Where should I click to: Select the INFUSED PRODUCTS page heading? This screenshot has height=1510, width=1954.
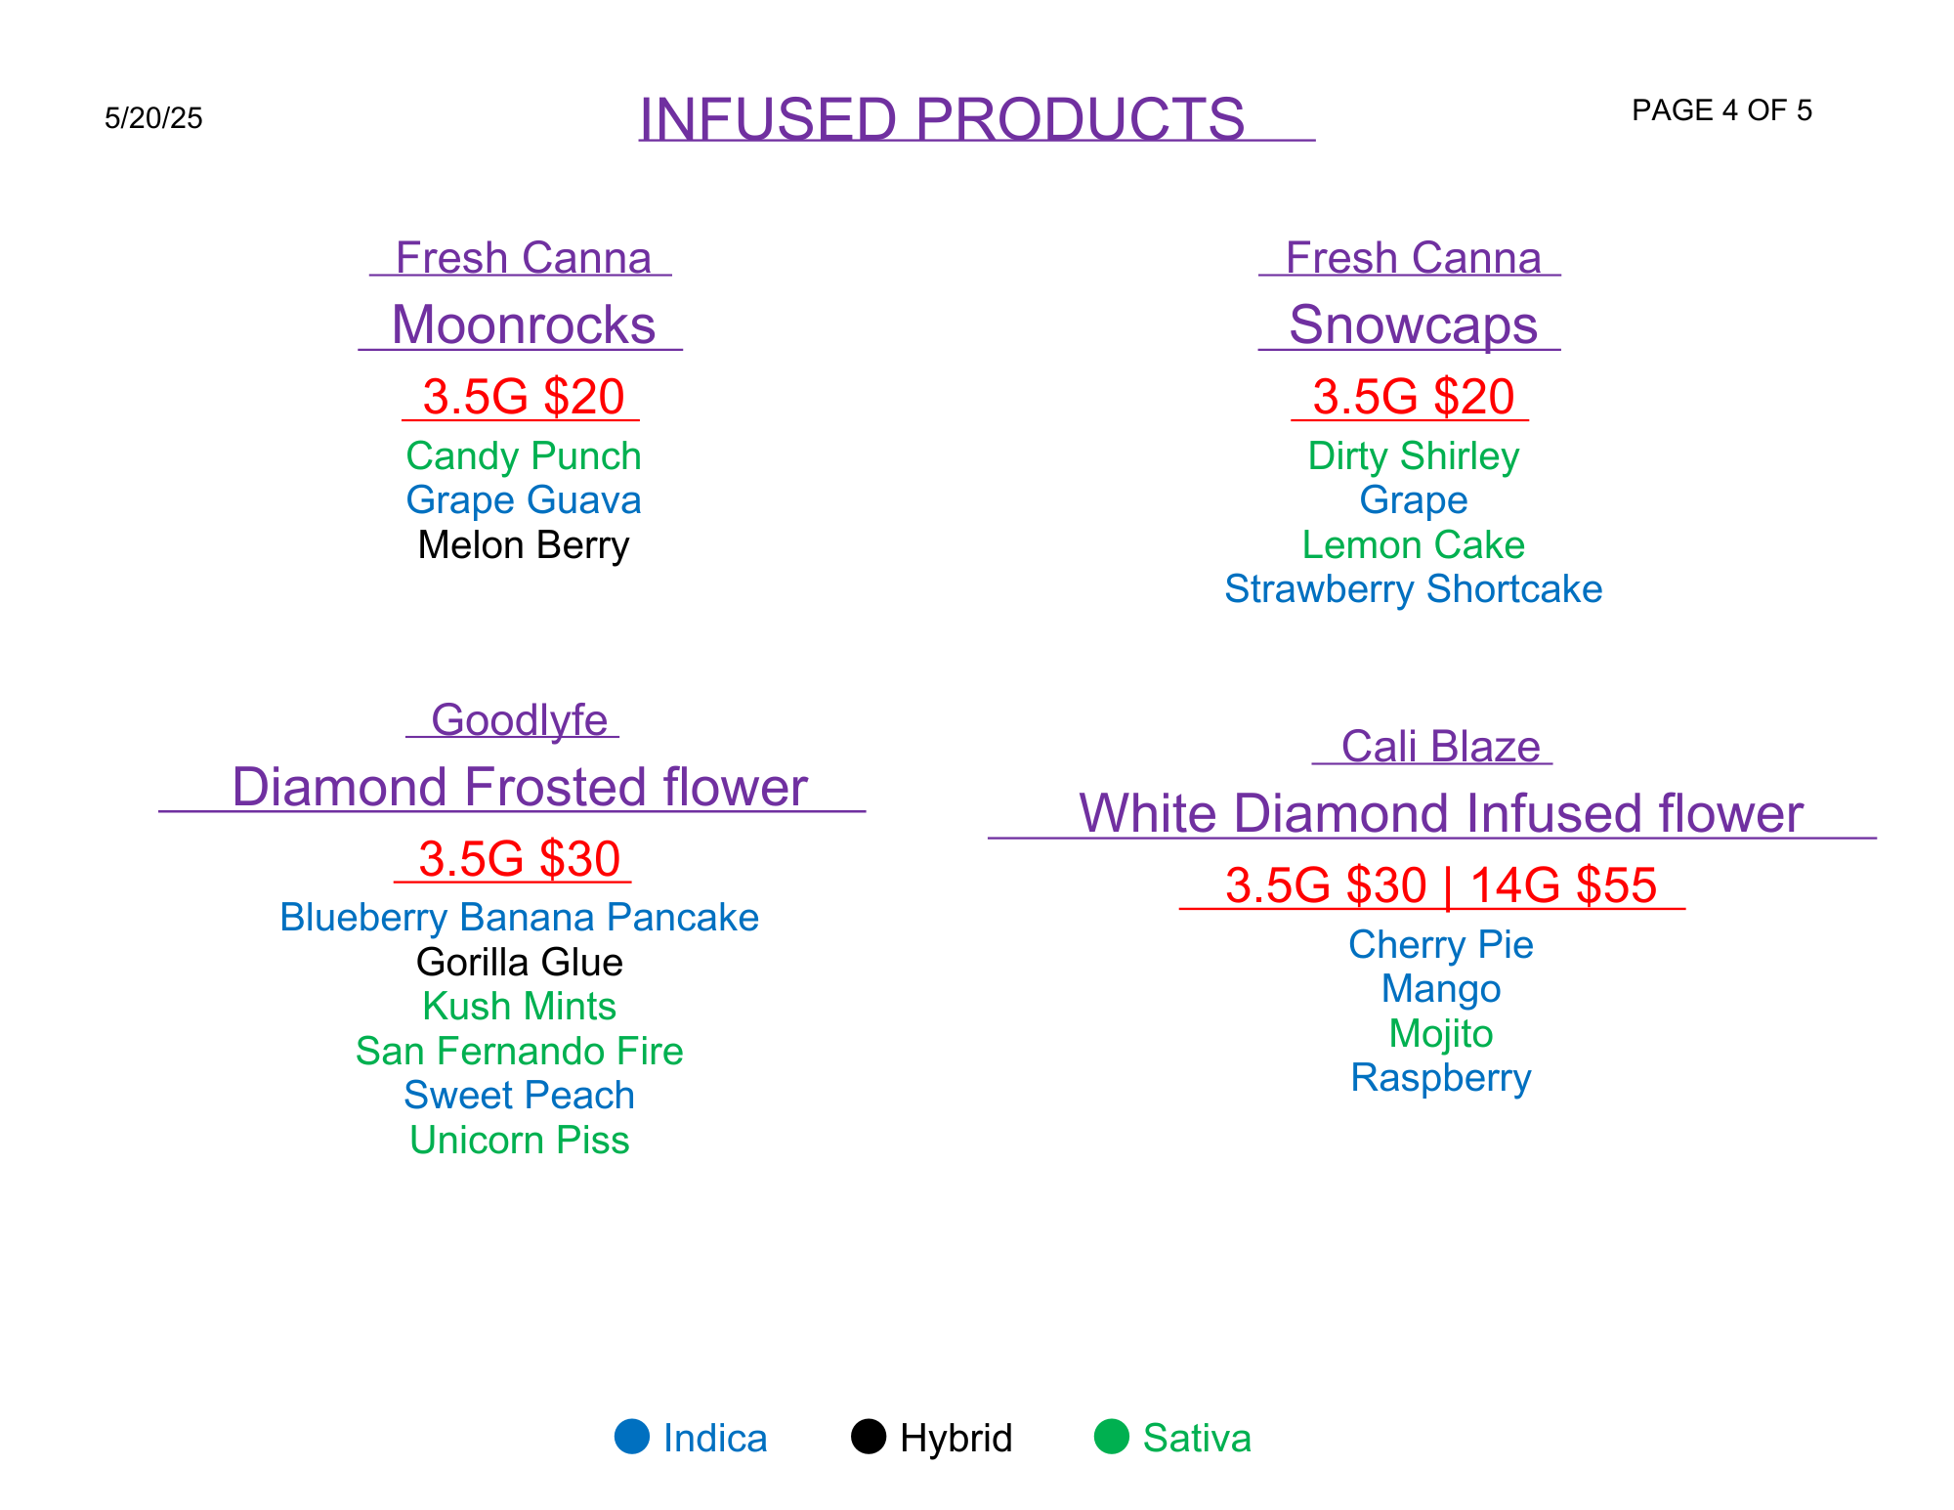coord(942,119)
